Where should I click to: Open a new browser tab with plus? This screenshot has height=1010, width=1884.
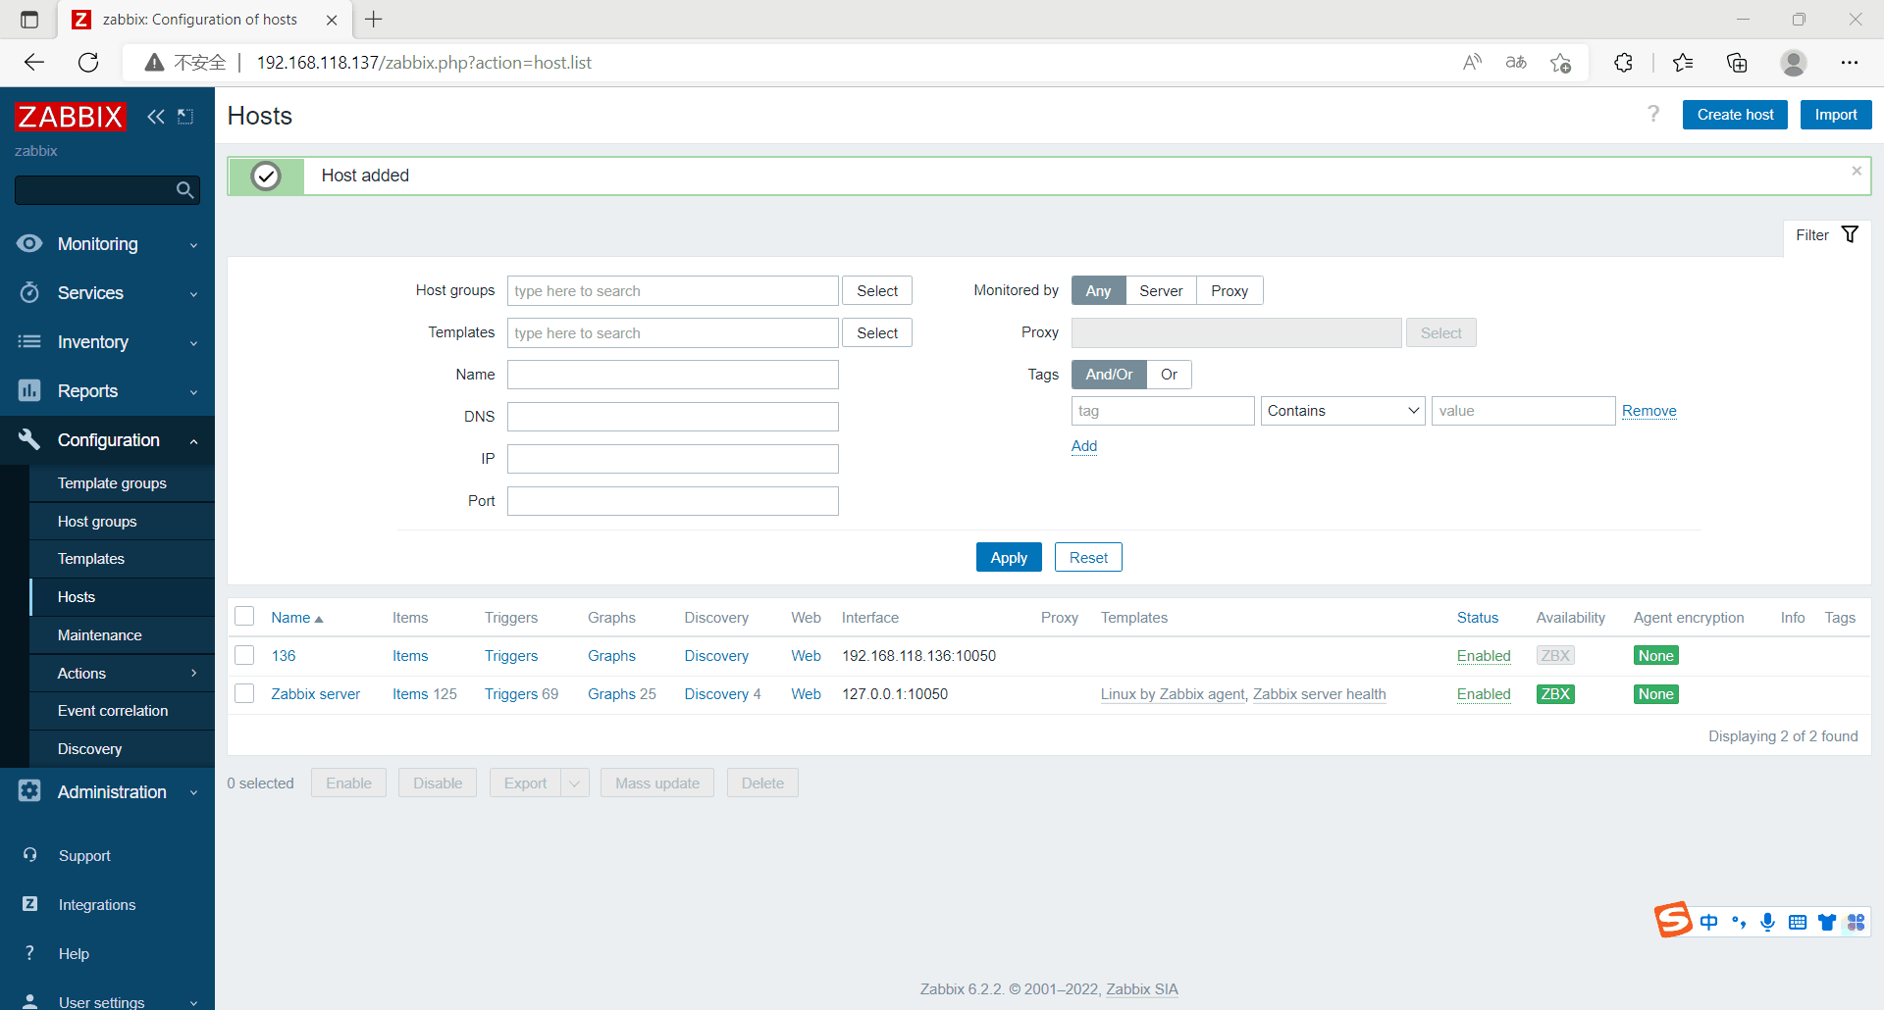(x=374, y=19)
